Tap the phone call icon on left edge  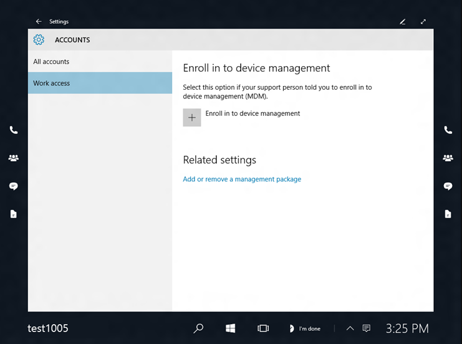13,130
